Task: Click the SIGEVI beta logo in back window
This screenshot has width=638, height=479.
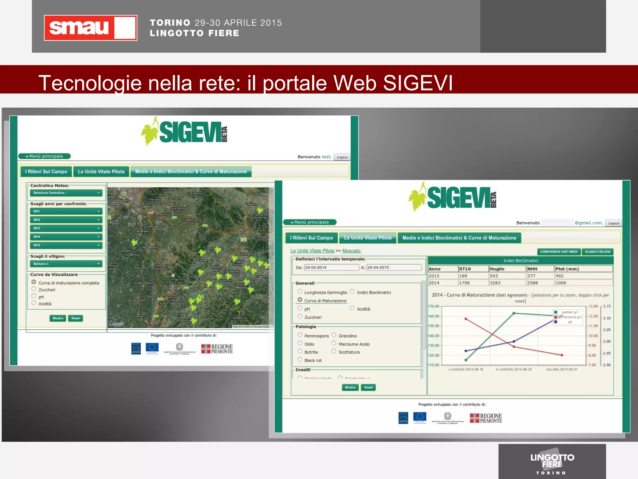Action: [x=184, y=132]
